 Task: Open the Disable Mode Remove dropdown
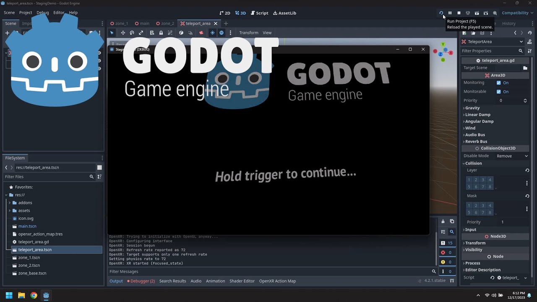pyautogui.click(x=512, y=156)
